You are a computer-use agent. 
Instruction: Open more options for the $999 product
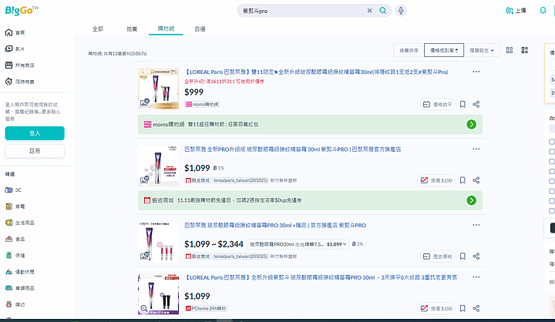click(x=476, y=72)
